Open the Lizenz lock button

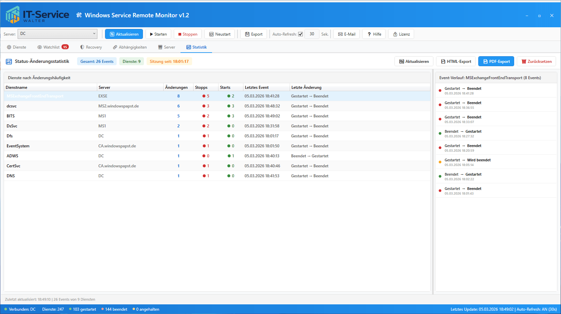click(401, 34)
